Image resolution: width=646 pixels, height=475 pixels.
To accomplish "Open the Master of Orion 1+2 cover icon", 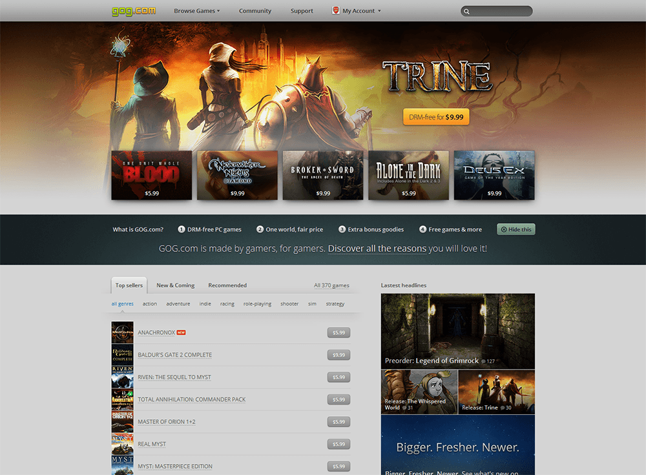I will click(122, 421).
